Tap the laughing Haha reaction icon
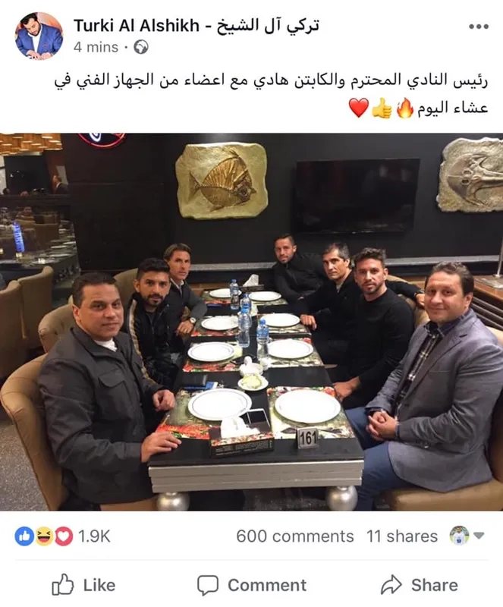 click(44, 536)
